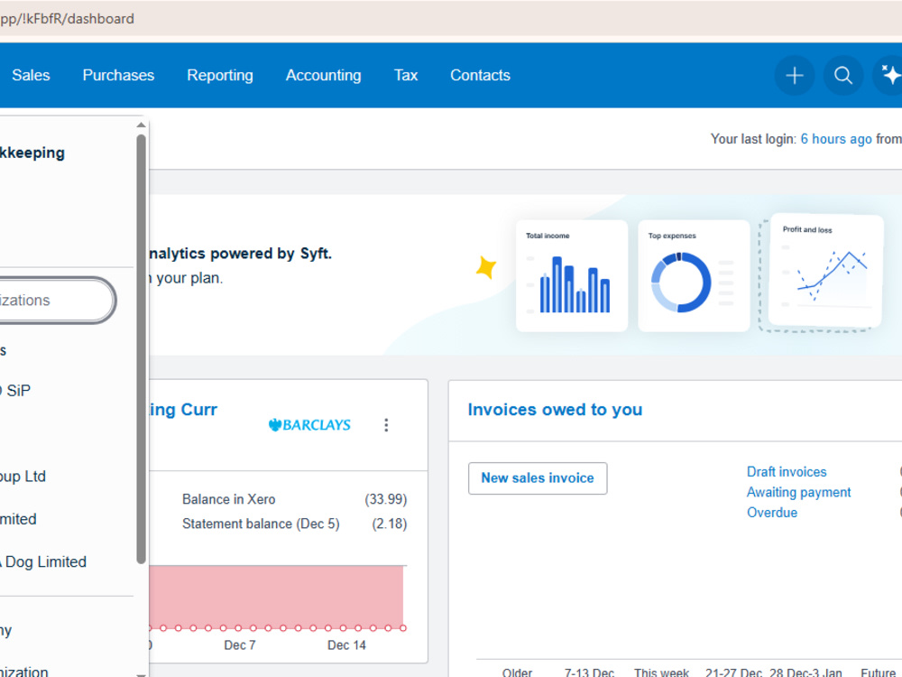Image resolution: width=902 pixels, height=677 pixels.
Task: Click the Profit and loss chart card
Action: (x=825, y=270)
